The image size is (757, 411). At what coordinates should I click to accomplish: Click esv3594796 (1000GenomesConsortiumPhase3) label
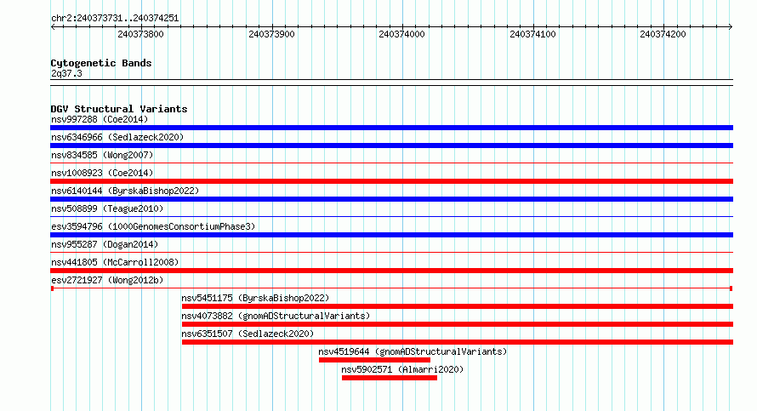(153, 226)
